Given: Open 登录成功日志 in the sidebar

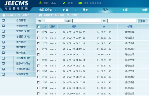Looking at the screenshot, I should 23,63.
